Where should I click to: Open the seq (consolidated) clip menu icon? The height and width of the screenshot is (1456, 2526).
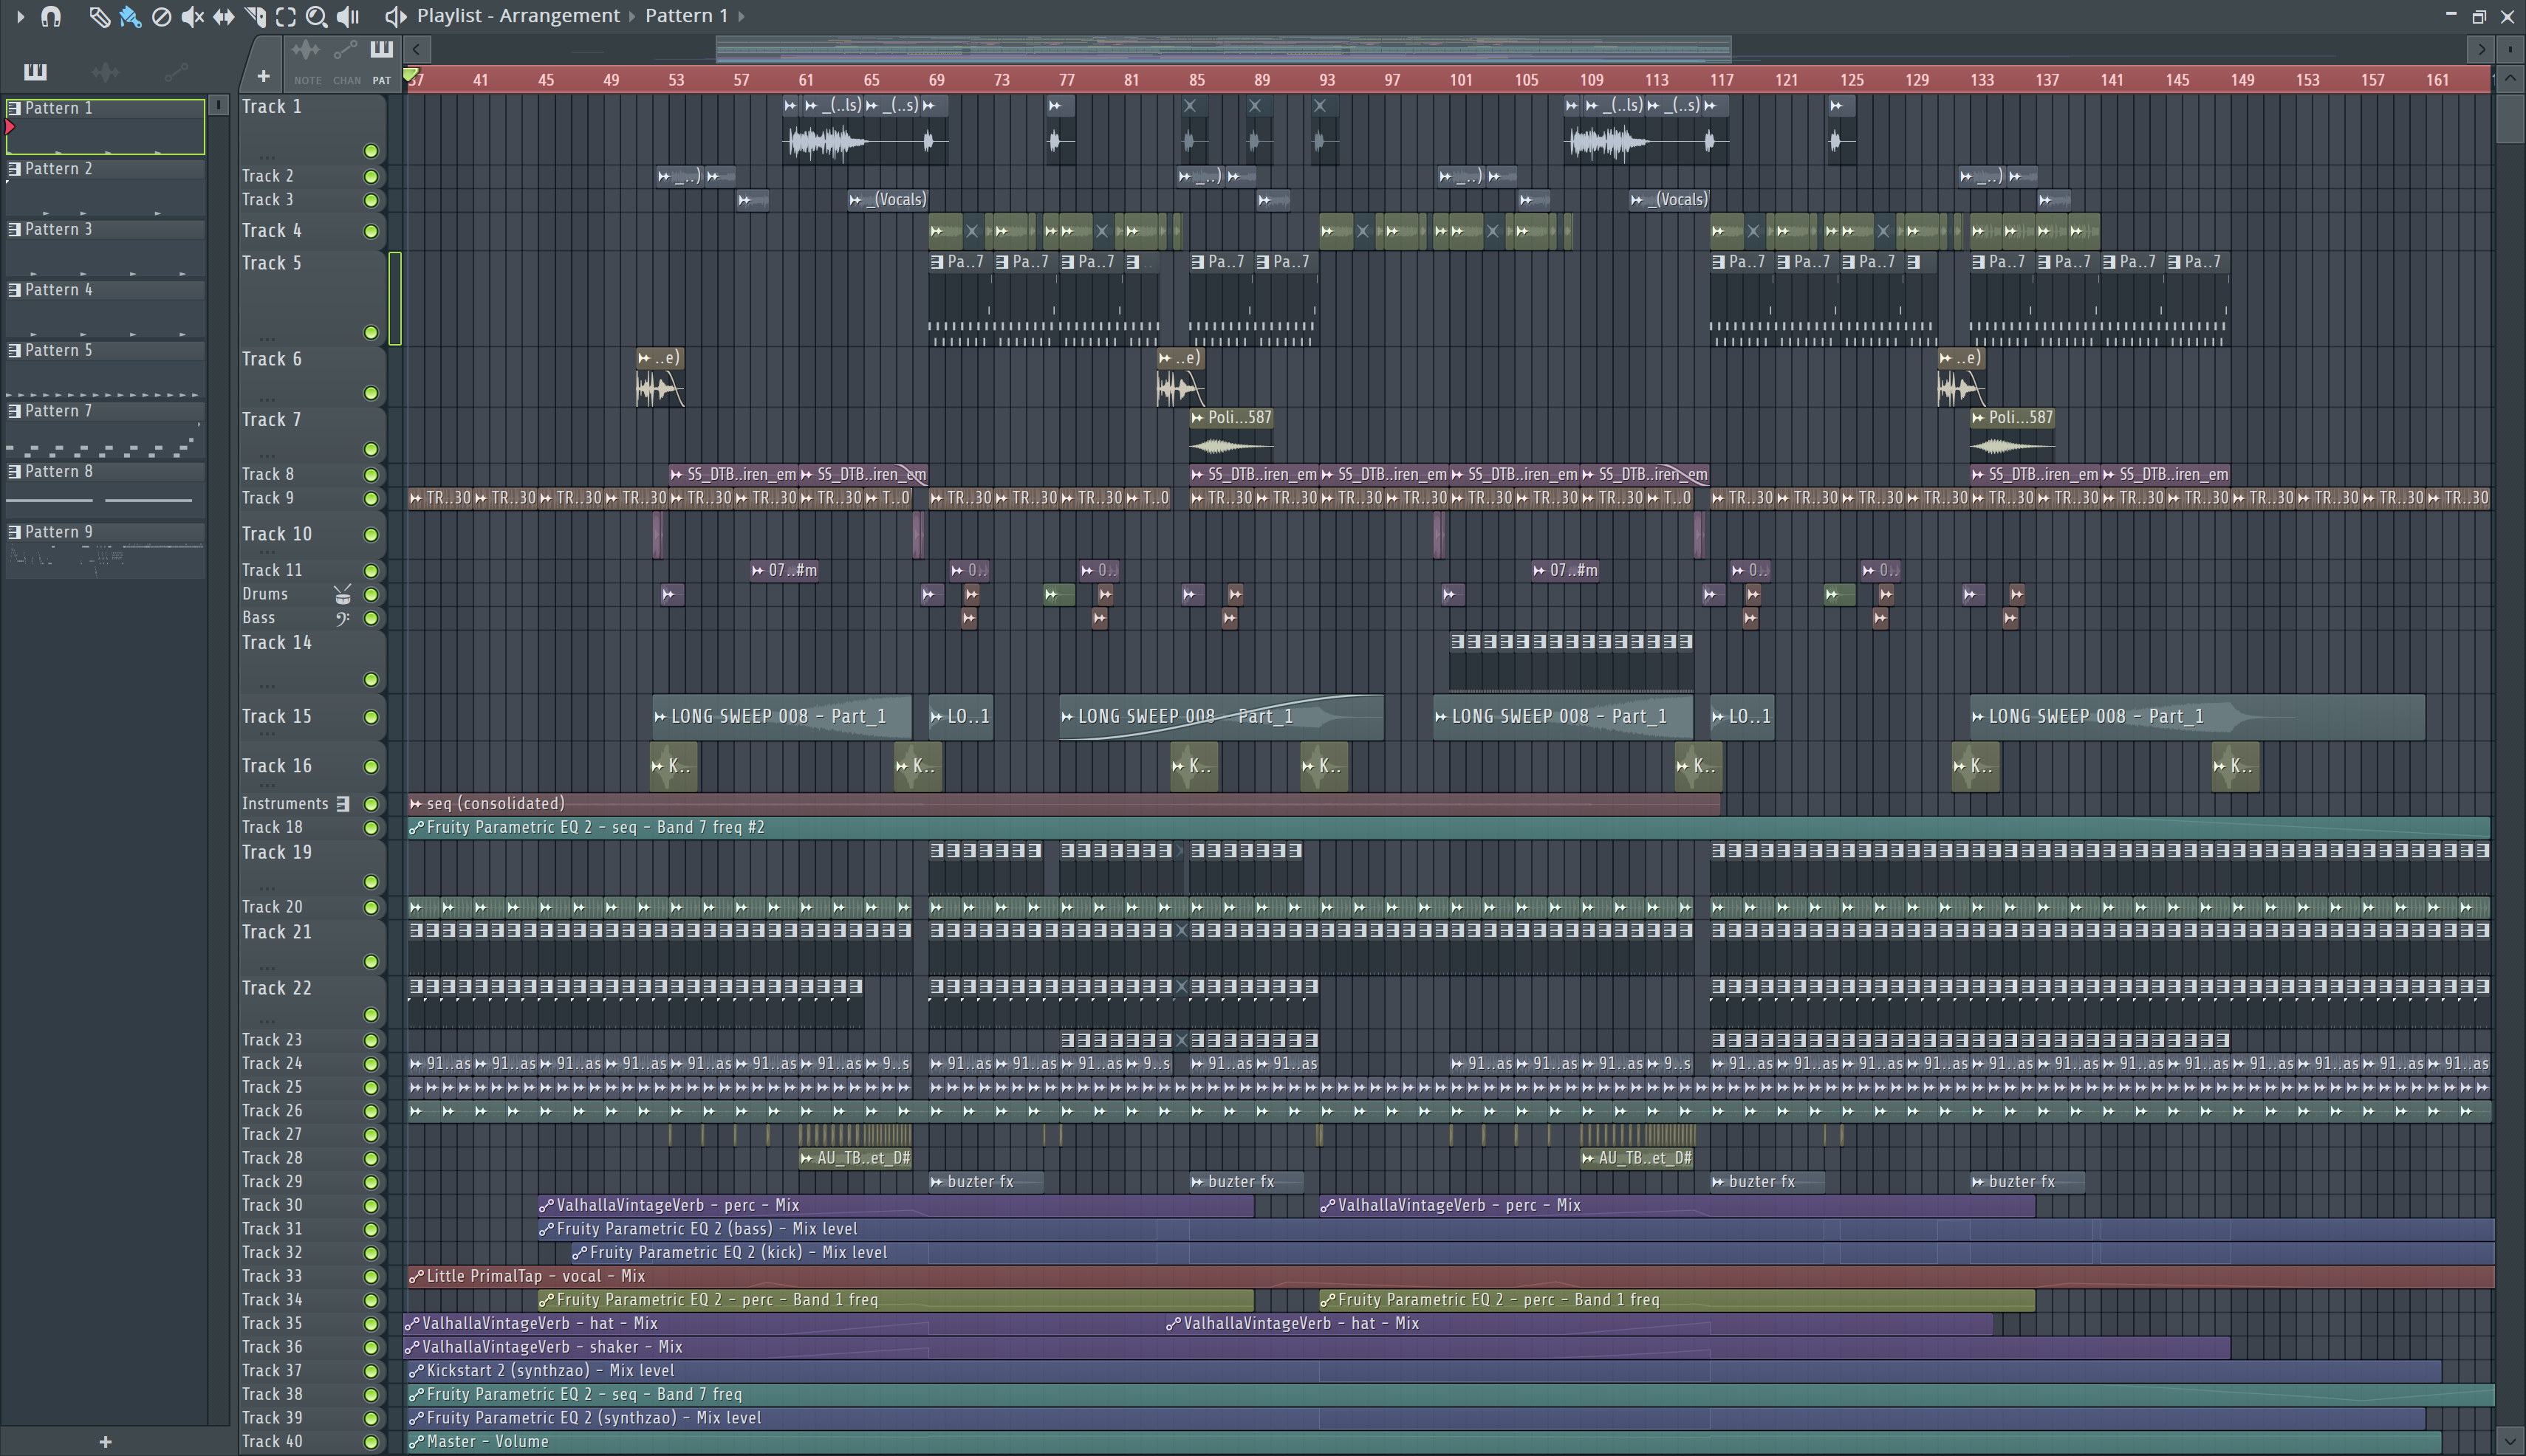pos(416,804)
